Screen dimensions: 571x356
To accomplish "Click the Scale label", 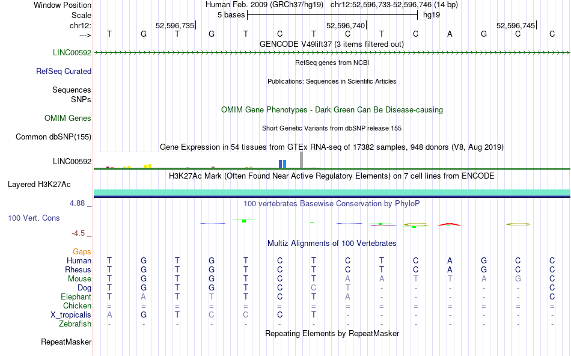I will 82,15.
